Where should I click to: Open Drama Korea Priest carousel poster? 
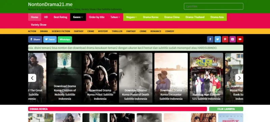coord(100,78)
